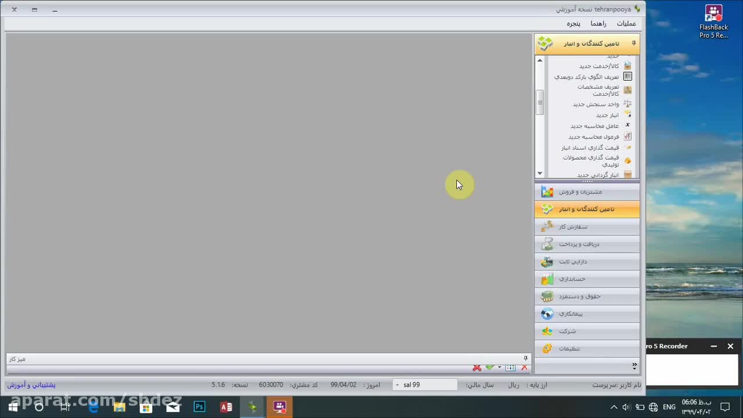The height and width of the screenshot is (418, 743).
Task: Select تعریف الگوی بارکد دوبعدی text item
Action: 586,77
